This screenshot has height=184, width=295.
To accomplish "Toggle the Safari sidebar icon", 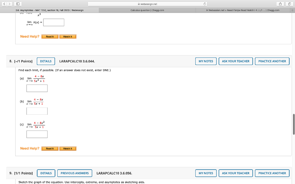I will coord(17,3).
